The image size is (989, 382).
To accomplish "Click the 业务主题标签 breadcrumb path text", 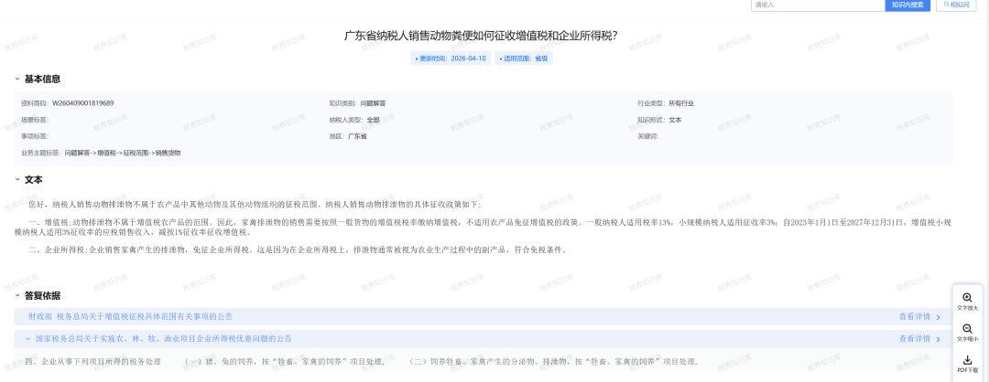I will pyautogui.click(x=123, y=153).
